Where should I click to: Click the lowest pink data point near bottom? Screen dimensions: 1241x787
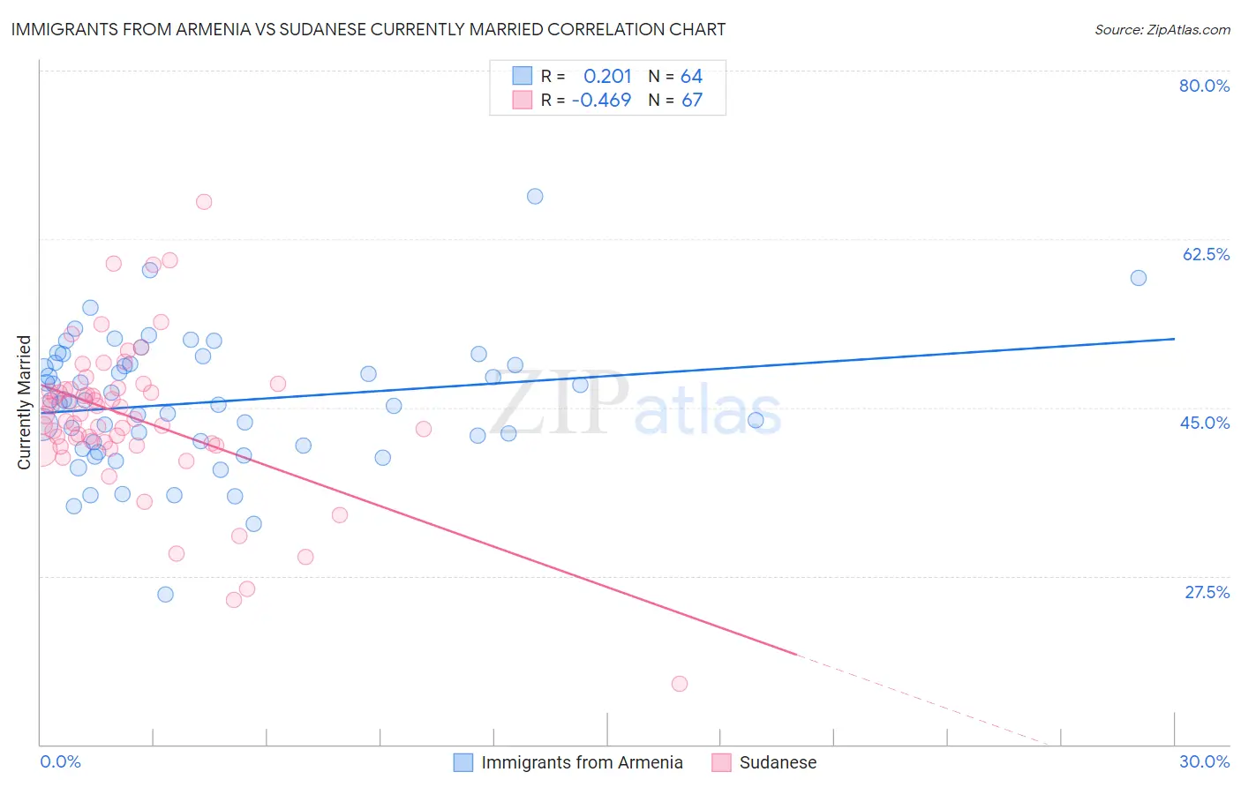tap(680, 684)
